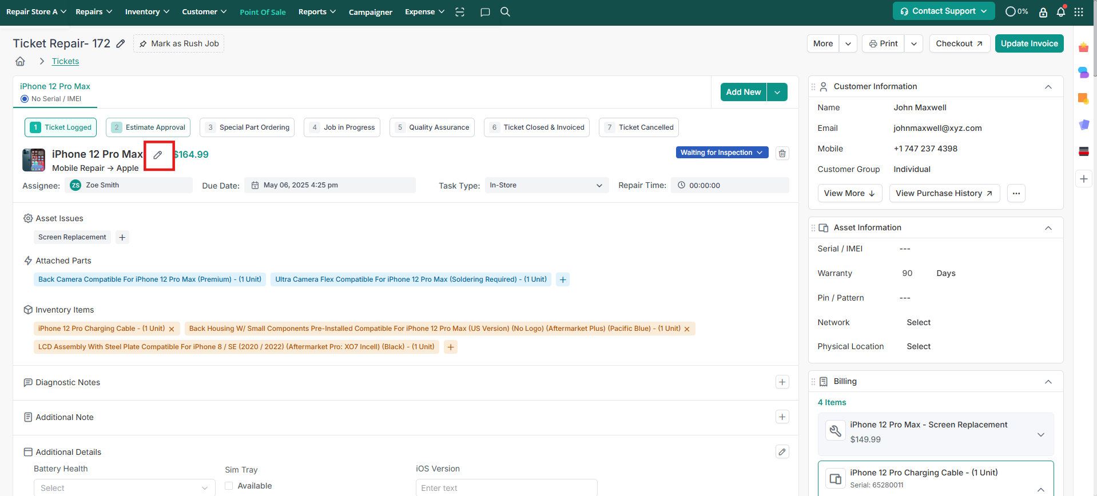Check the Sim Tray Available checkbox

pyautogui.click(x=229, y=486)
